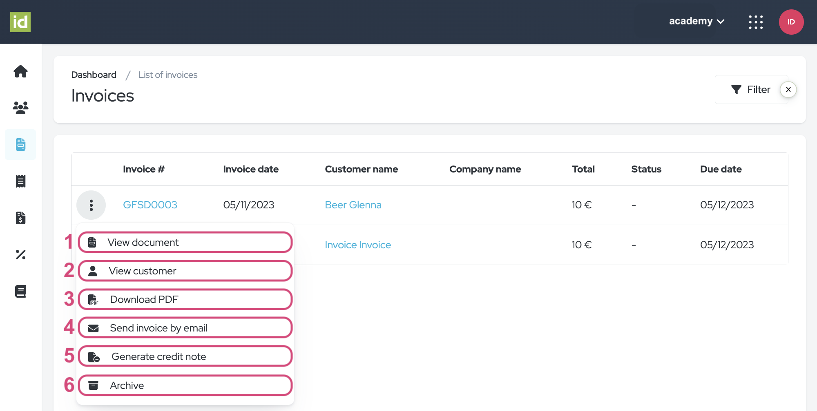This screenshot has width=817, height=411.
Task: Open the apps grid launcher
Action: [x=756, y=22]
